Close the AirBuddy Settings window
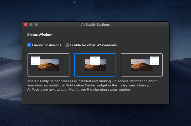191x126 pixels. pyautogui.click(x=26, y=24)
